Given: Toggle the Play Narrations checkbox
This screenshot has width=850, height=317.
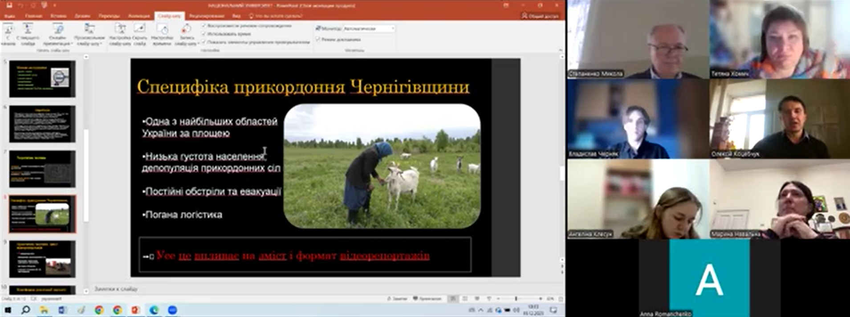Looking at the screenshot, I should coord(204,26).
